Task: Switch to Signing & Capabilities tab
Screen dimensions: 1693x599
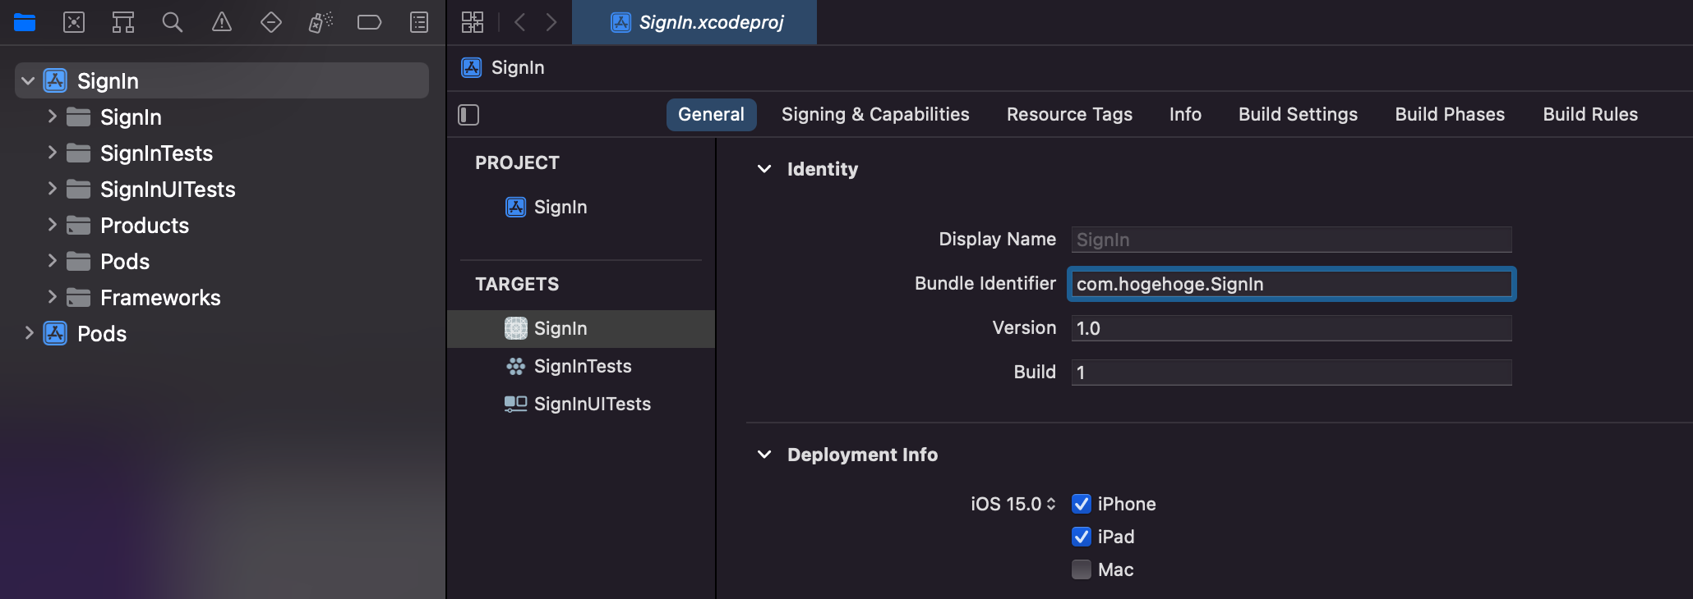Action: click(875, 115)
